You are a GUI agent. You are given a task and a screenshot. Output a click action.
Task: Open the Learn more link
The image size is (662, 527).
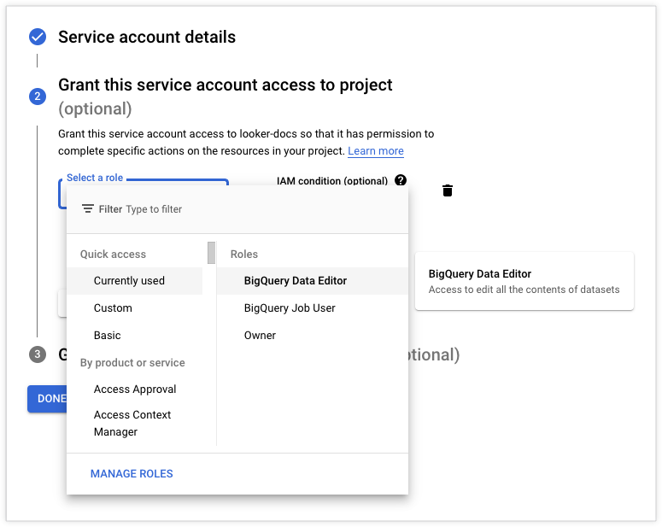(376, 151)
